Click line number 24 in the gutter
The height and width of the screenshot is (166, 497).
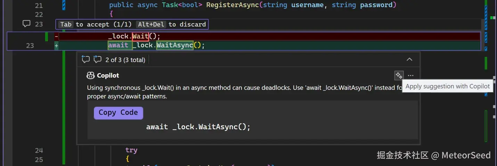tap(39, 150)
